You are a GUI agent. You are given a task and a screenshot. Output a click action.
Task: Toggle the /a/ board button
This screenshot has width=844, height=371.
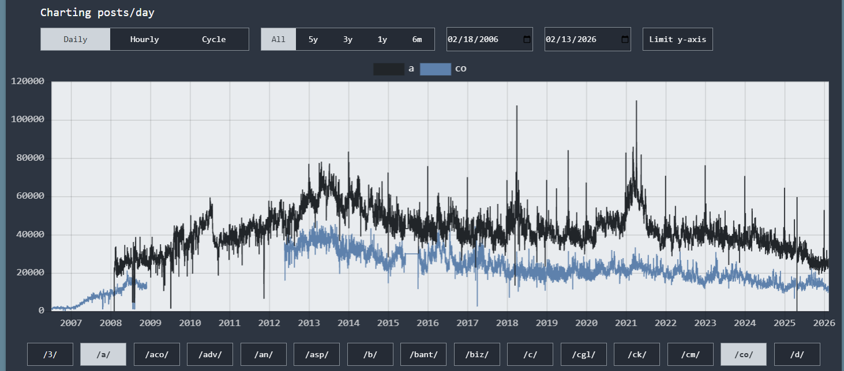point(103,354)
